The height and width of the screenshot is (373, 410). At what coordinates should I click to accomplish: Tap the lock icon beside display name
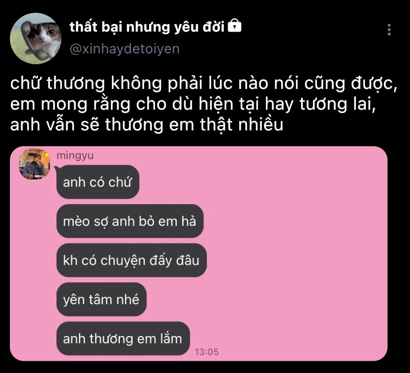tap(235, 26)
